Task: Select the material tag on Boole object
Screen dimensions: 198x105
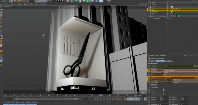Action: click(172, 7)
